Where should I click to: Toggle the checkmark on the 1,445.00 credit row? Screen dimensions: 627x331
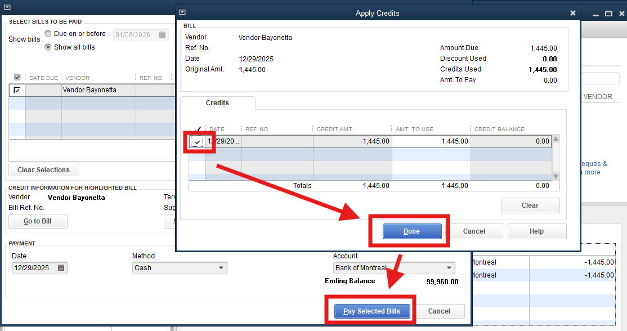[x=197, y=142]
